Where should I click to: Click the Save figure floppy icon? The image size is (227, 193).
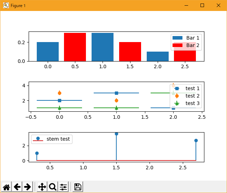tap(78, 187)
